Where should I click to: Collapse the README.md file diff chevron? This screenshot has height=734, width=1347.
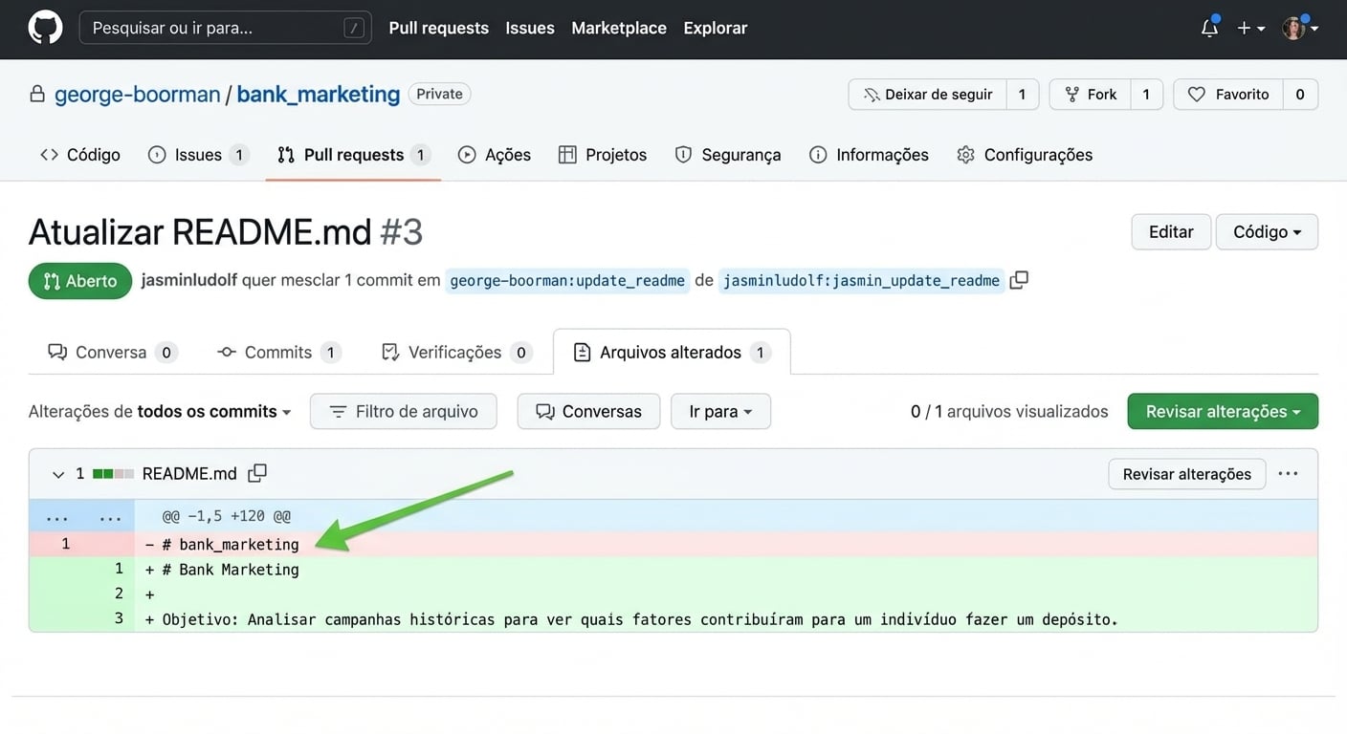click(x=57, y=474)
